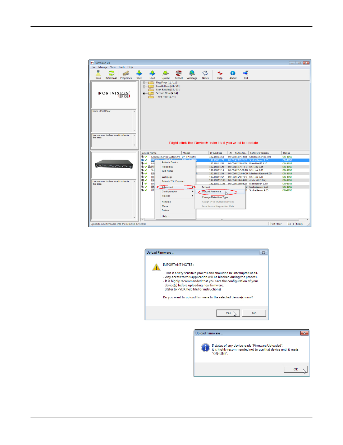Sort by Model column header
Viewport: 343px width, 445px height.
[195, 153]
